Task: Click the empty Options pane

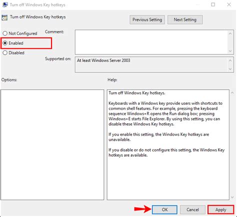Action: (52, 145)
